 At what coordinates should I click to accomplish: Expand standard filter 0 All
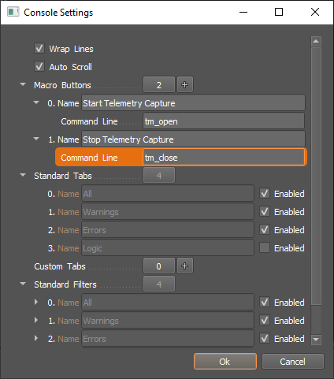click(x=36, y=302)
